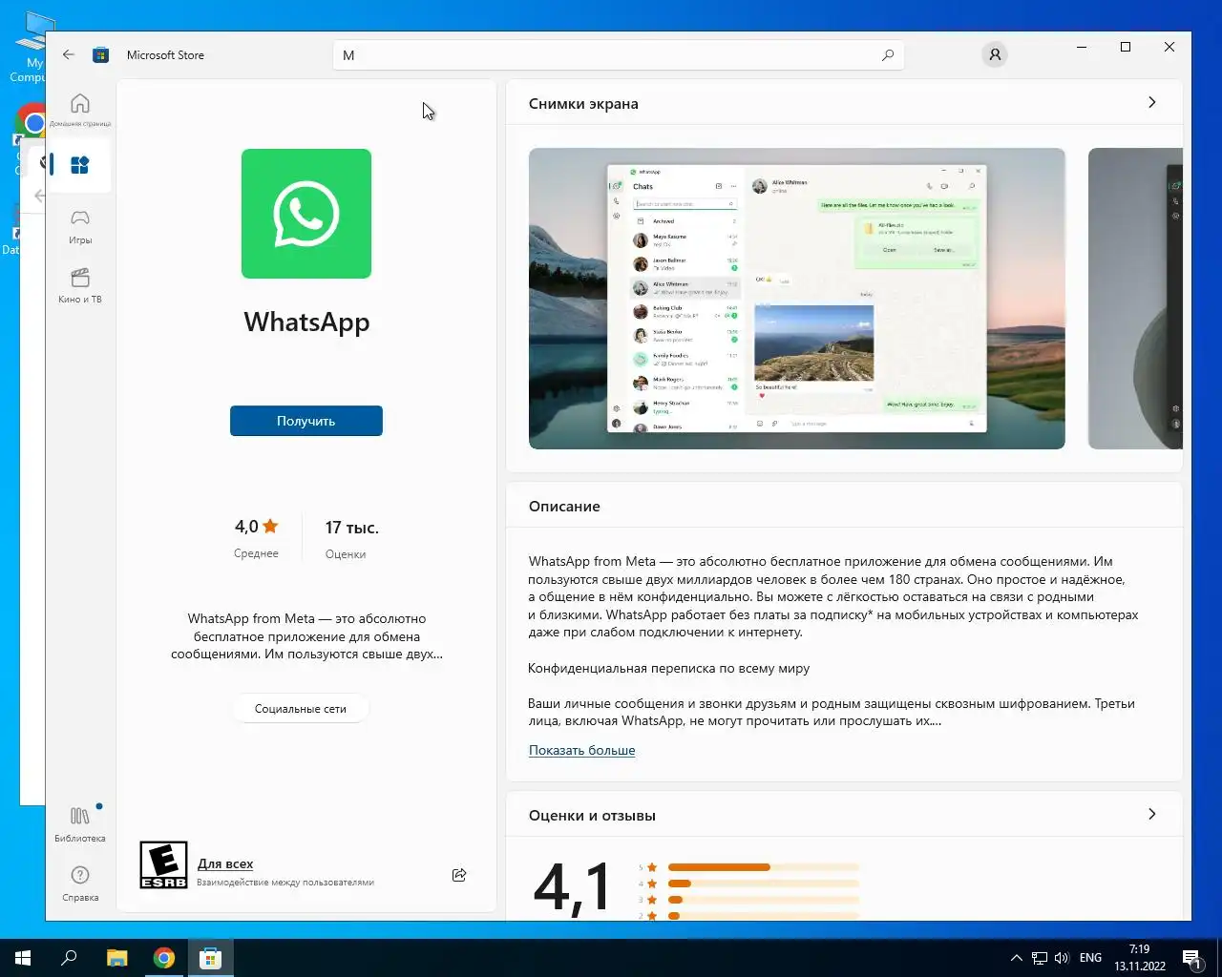Screen dimensions: 1222x977
Task: Click the WhatsApp title text
Action: pos(306,322)
